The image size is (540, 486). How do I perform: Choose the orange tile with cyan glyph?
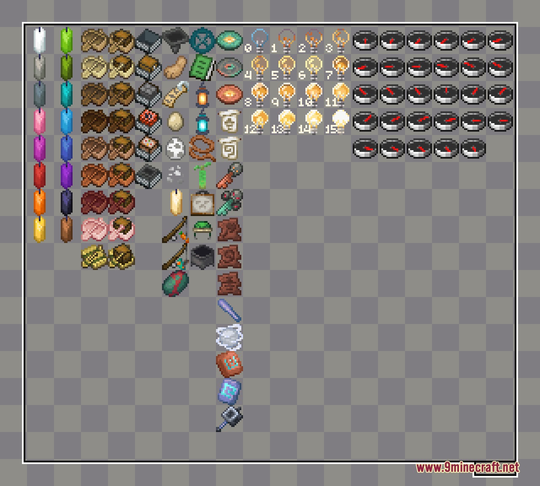point(230,364)
